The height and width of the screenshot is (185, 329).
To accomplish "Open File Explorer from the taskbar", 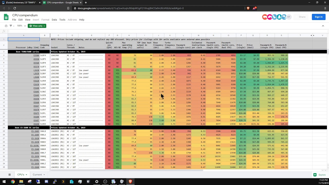I will click(21, 182).
